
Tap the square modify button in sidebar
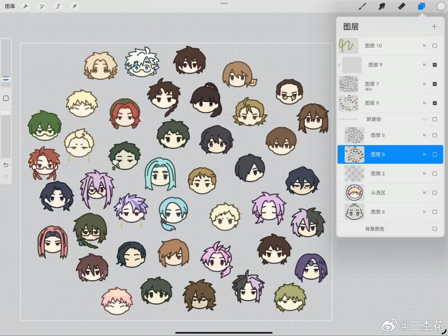coord(6,98)
